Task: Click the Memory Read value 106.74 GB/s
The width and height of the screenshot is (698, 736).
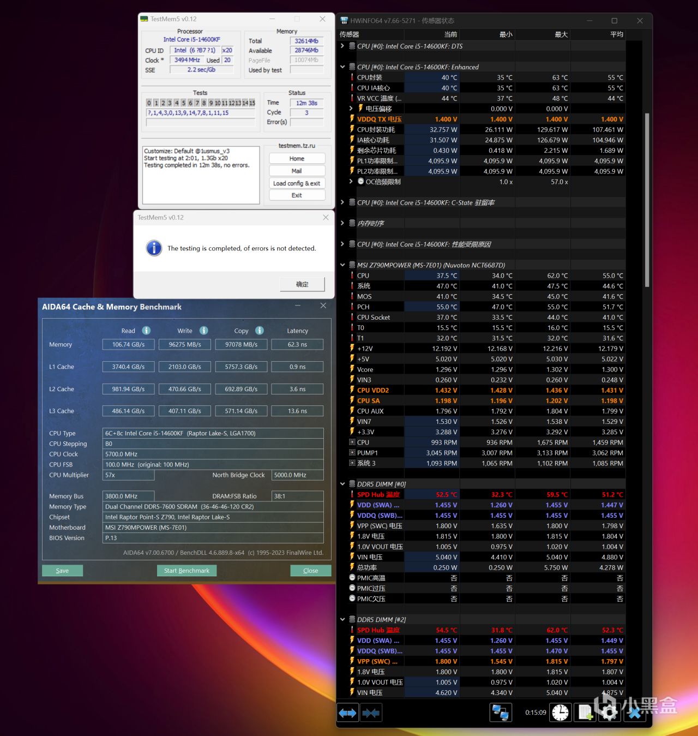Action: (128, 345)
